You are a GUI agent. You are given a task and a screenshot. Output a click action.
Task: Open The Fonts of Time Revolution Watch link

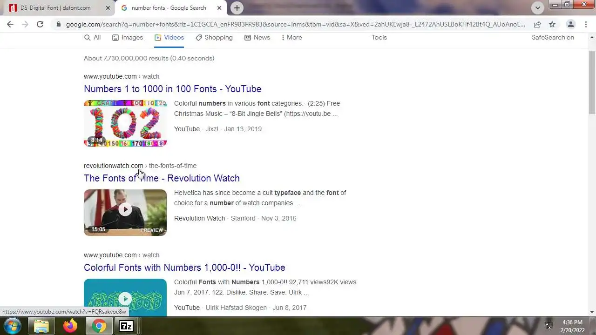pos(162,178)
